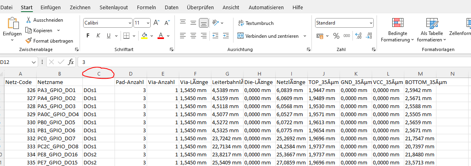Increase font size with larger A icon
Screen dimensions: 471x166
coord(156,23)
